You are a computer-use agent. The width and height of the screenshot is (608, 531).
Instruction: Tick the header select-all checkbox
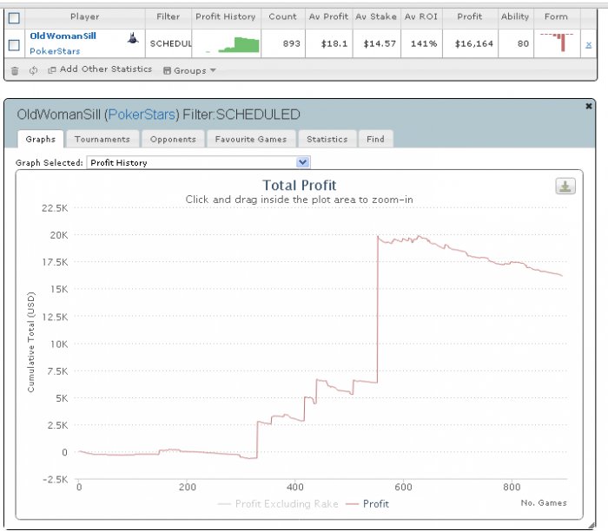tap(14, 18)
